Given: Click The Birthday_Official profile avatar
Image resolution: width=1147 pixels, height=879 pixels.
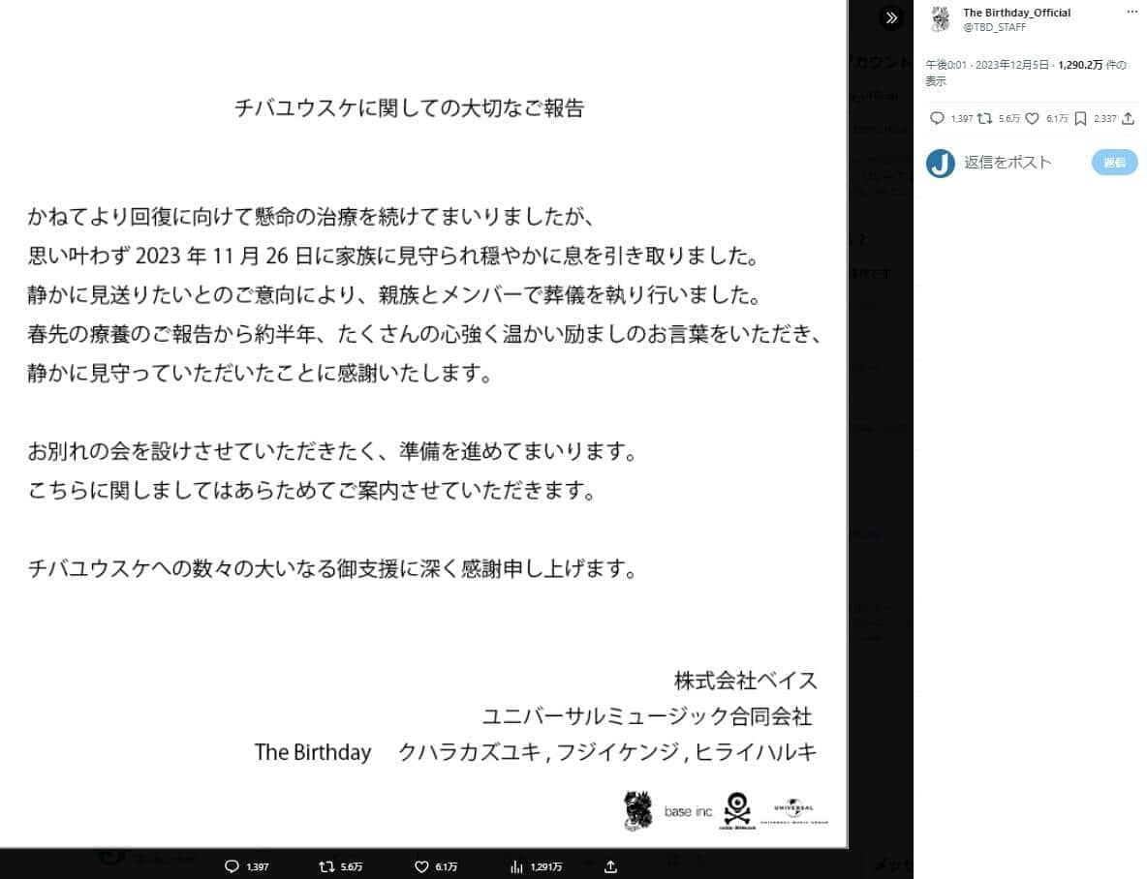Looking at the screenshot, I should coord(940,19).
